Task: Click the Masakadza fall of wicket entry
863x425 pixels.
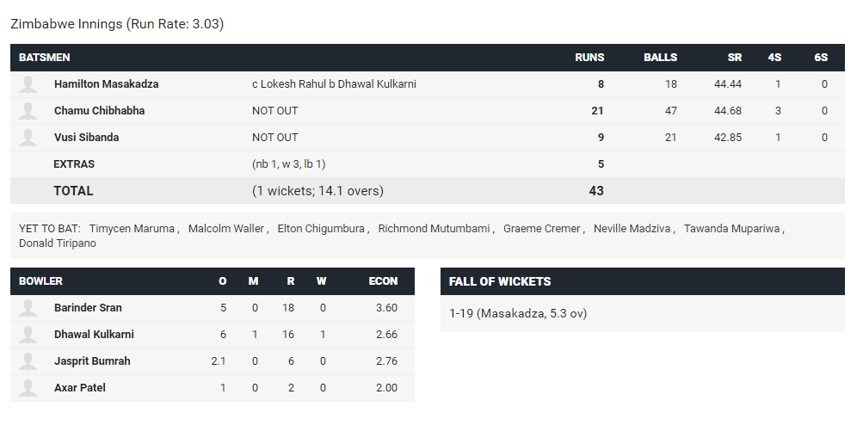Action: pyautogui.click(x=518, y=313)
